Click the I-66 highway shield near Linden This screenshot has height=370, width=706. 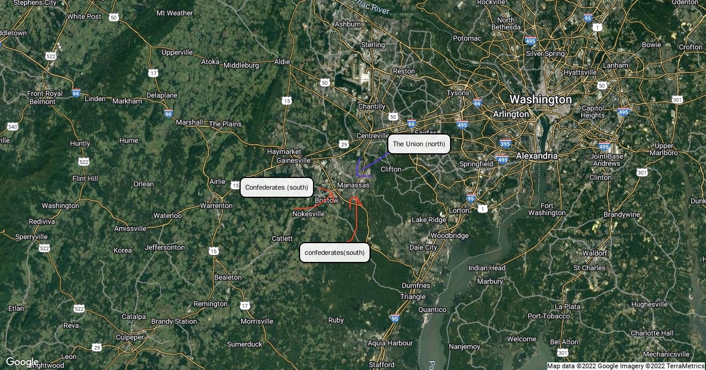click(x=76, y=93)
